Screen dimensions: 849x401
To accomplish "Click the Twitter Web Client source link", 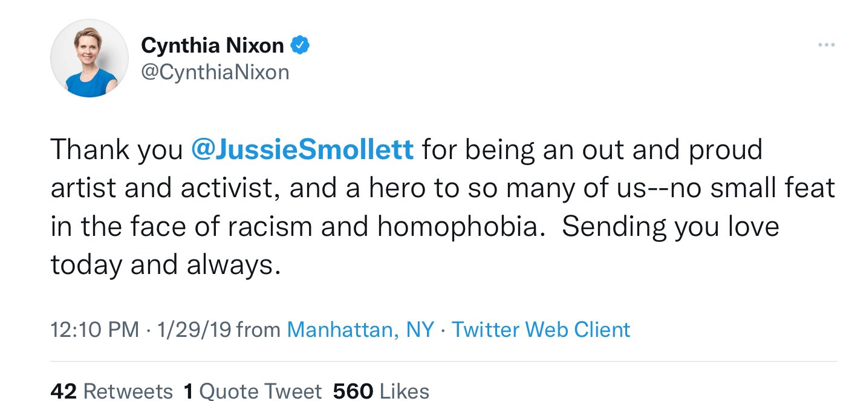I will click(541, 330).
